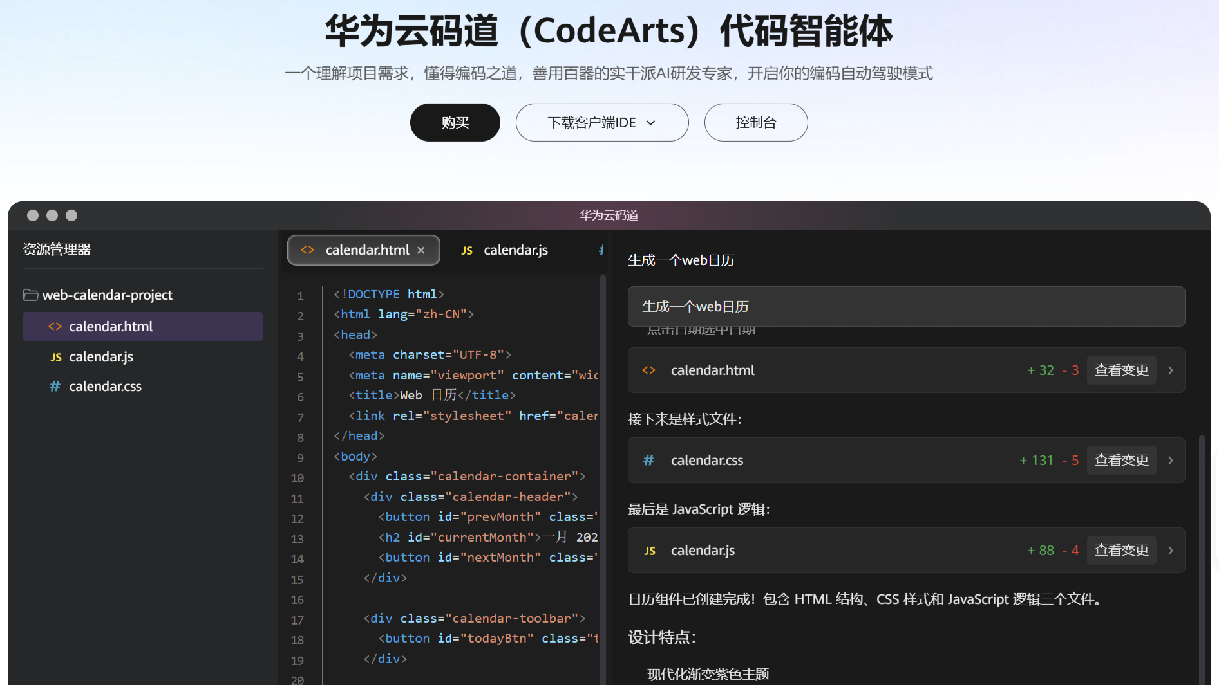
Task: Click the code line with id="prevMonth"
Action: [x=489, y=516]
